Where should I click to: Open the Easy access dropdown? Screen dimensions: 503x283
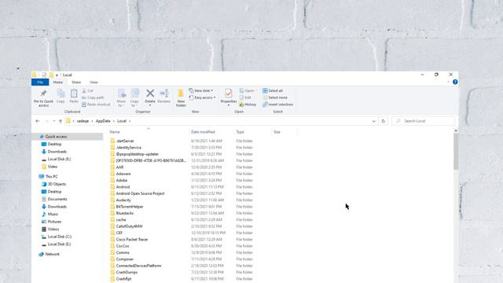[202, 97]
